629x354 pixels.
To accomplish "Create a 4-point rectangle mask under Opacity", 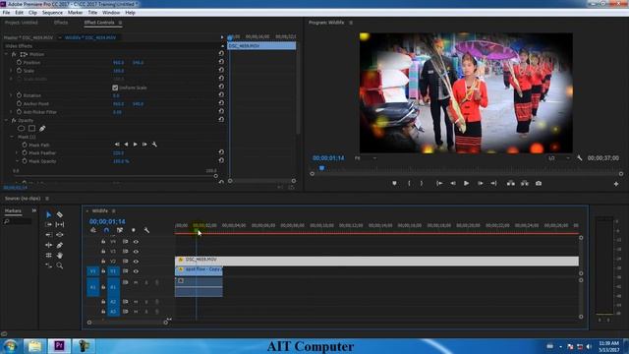I will point(31,129).
